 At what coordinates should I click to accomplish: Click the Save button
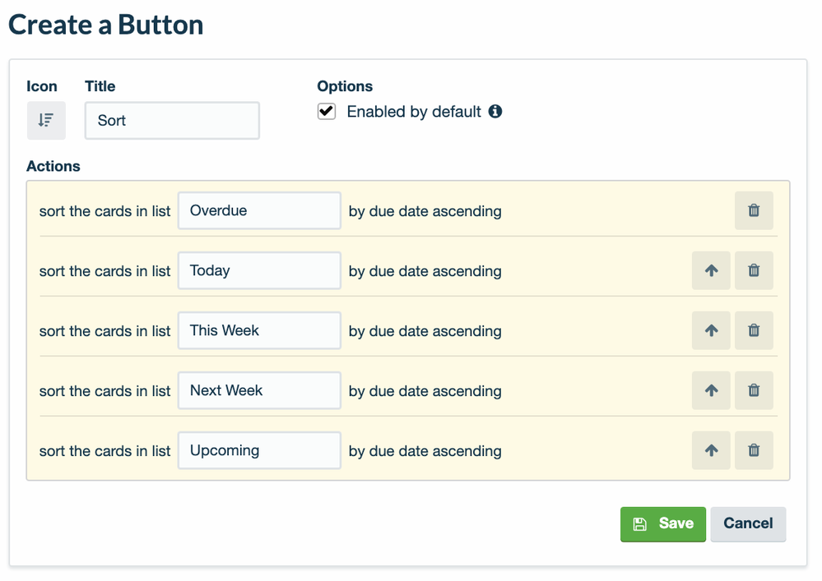[663, 523]
